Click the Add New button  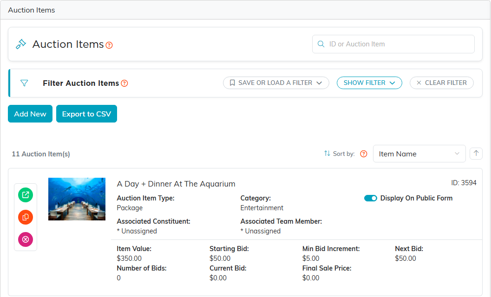click(x=30, y=114)
